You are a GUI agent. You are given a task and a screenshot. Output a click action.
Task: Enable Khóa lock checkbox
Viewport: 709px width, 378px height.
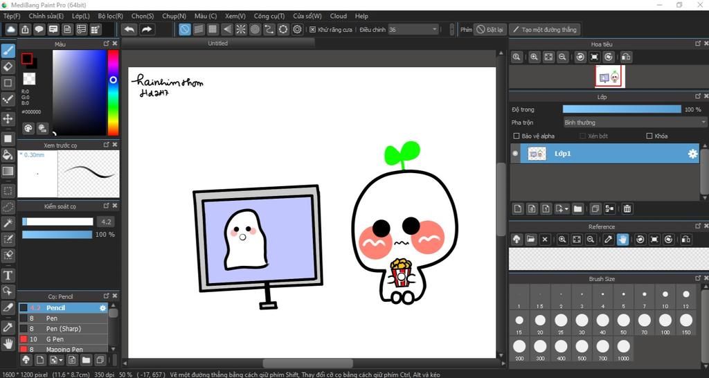click(x=649, y=136)
